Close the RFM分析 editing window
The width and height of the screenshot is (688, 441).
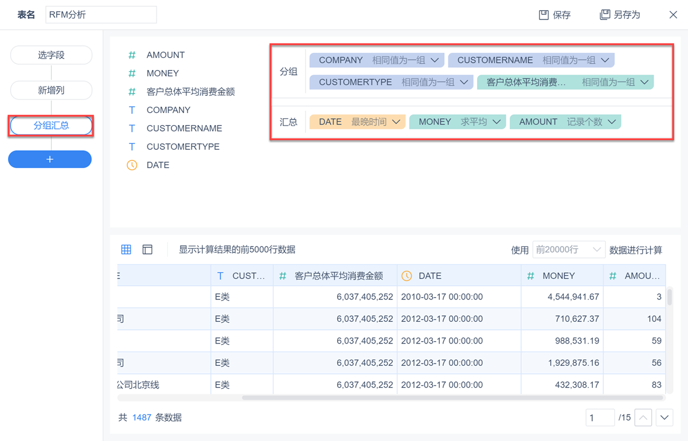click(x=673, y=15)
